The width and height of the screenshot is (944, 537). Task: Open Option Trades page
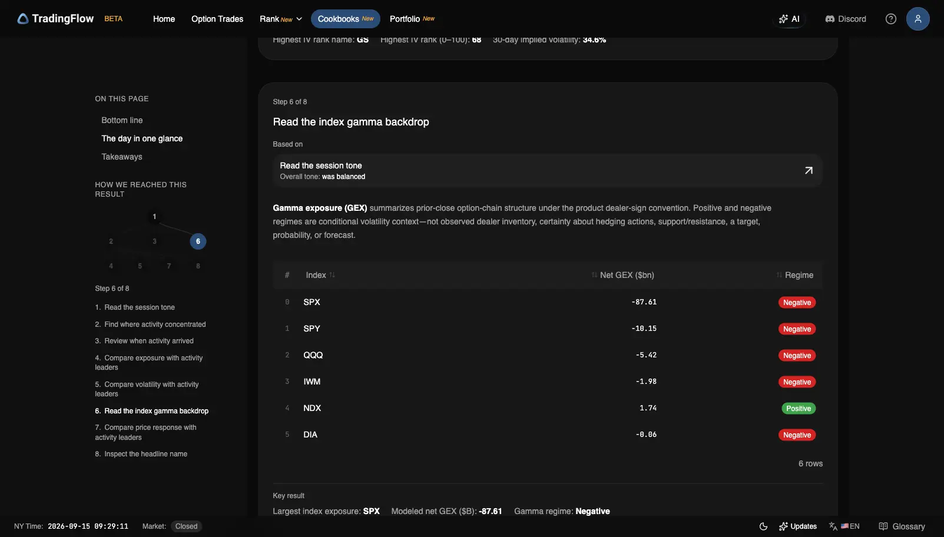(x=217, y=19)
